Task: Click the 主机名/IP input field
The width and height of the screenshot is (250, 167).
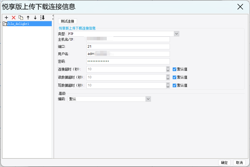Action: click(128, 39)
